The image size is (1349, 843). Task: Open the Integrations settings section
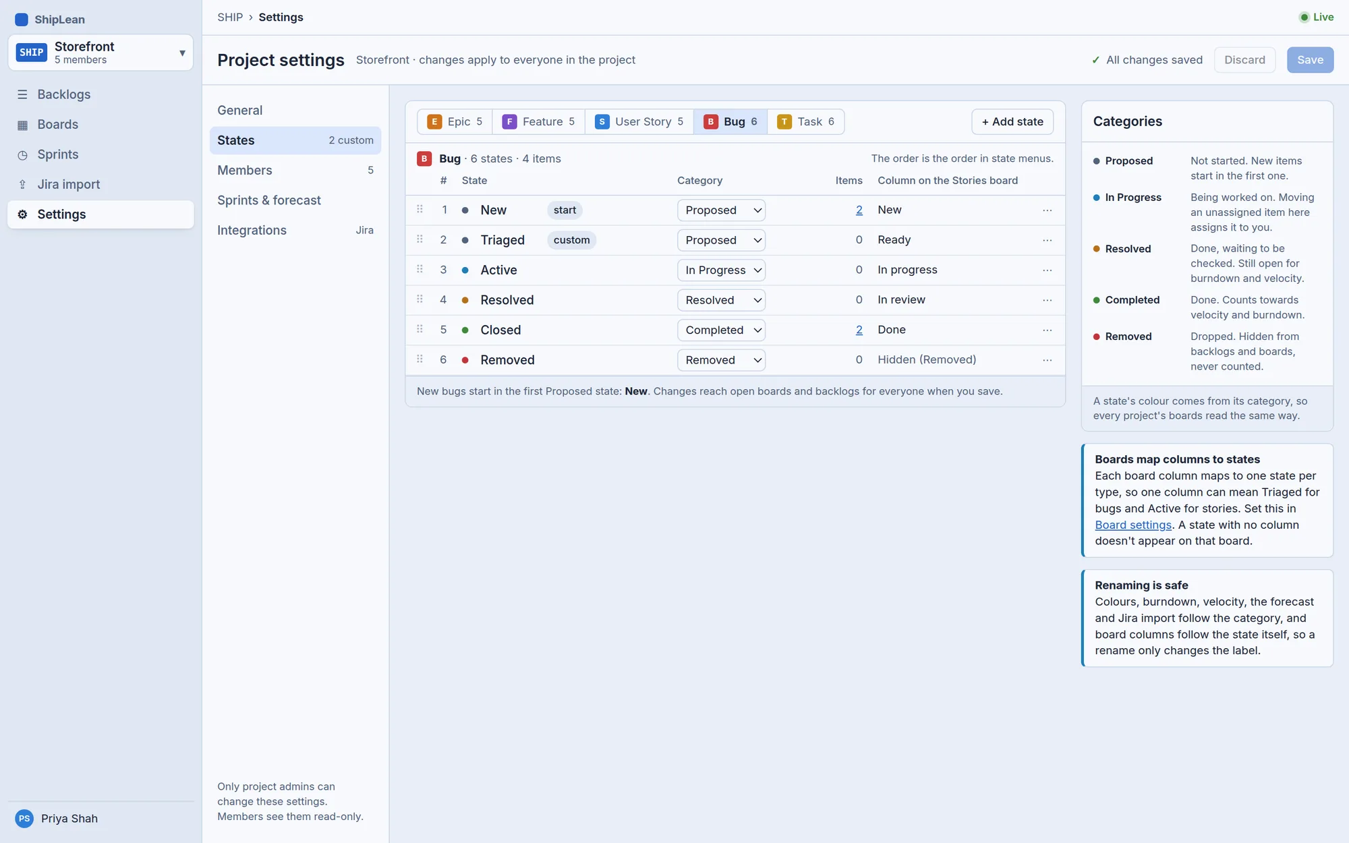tap(295, 231)
